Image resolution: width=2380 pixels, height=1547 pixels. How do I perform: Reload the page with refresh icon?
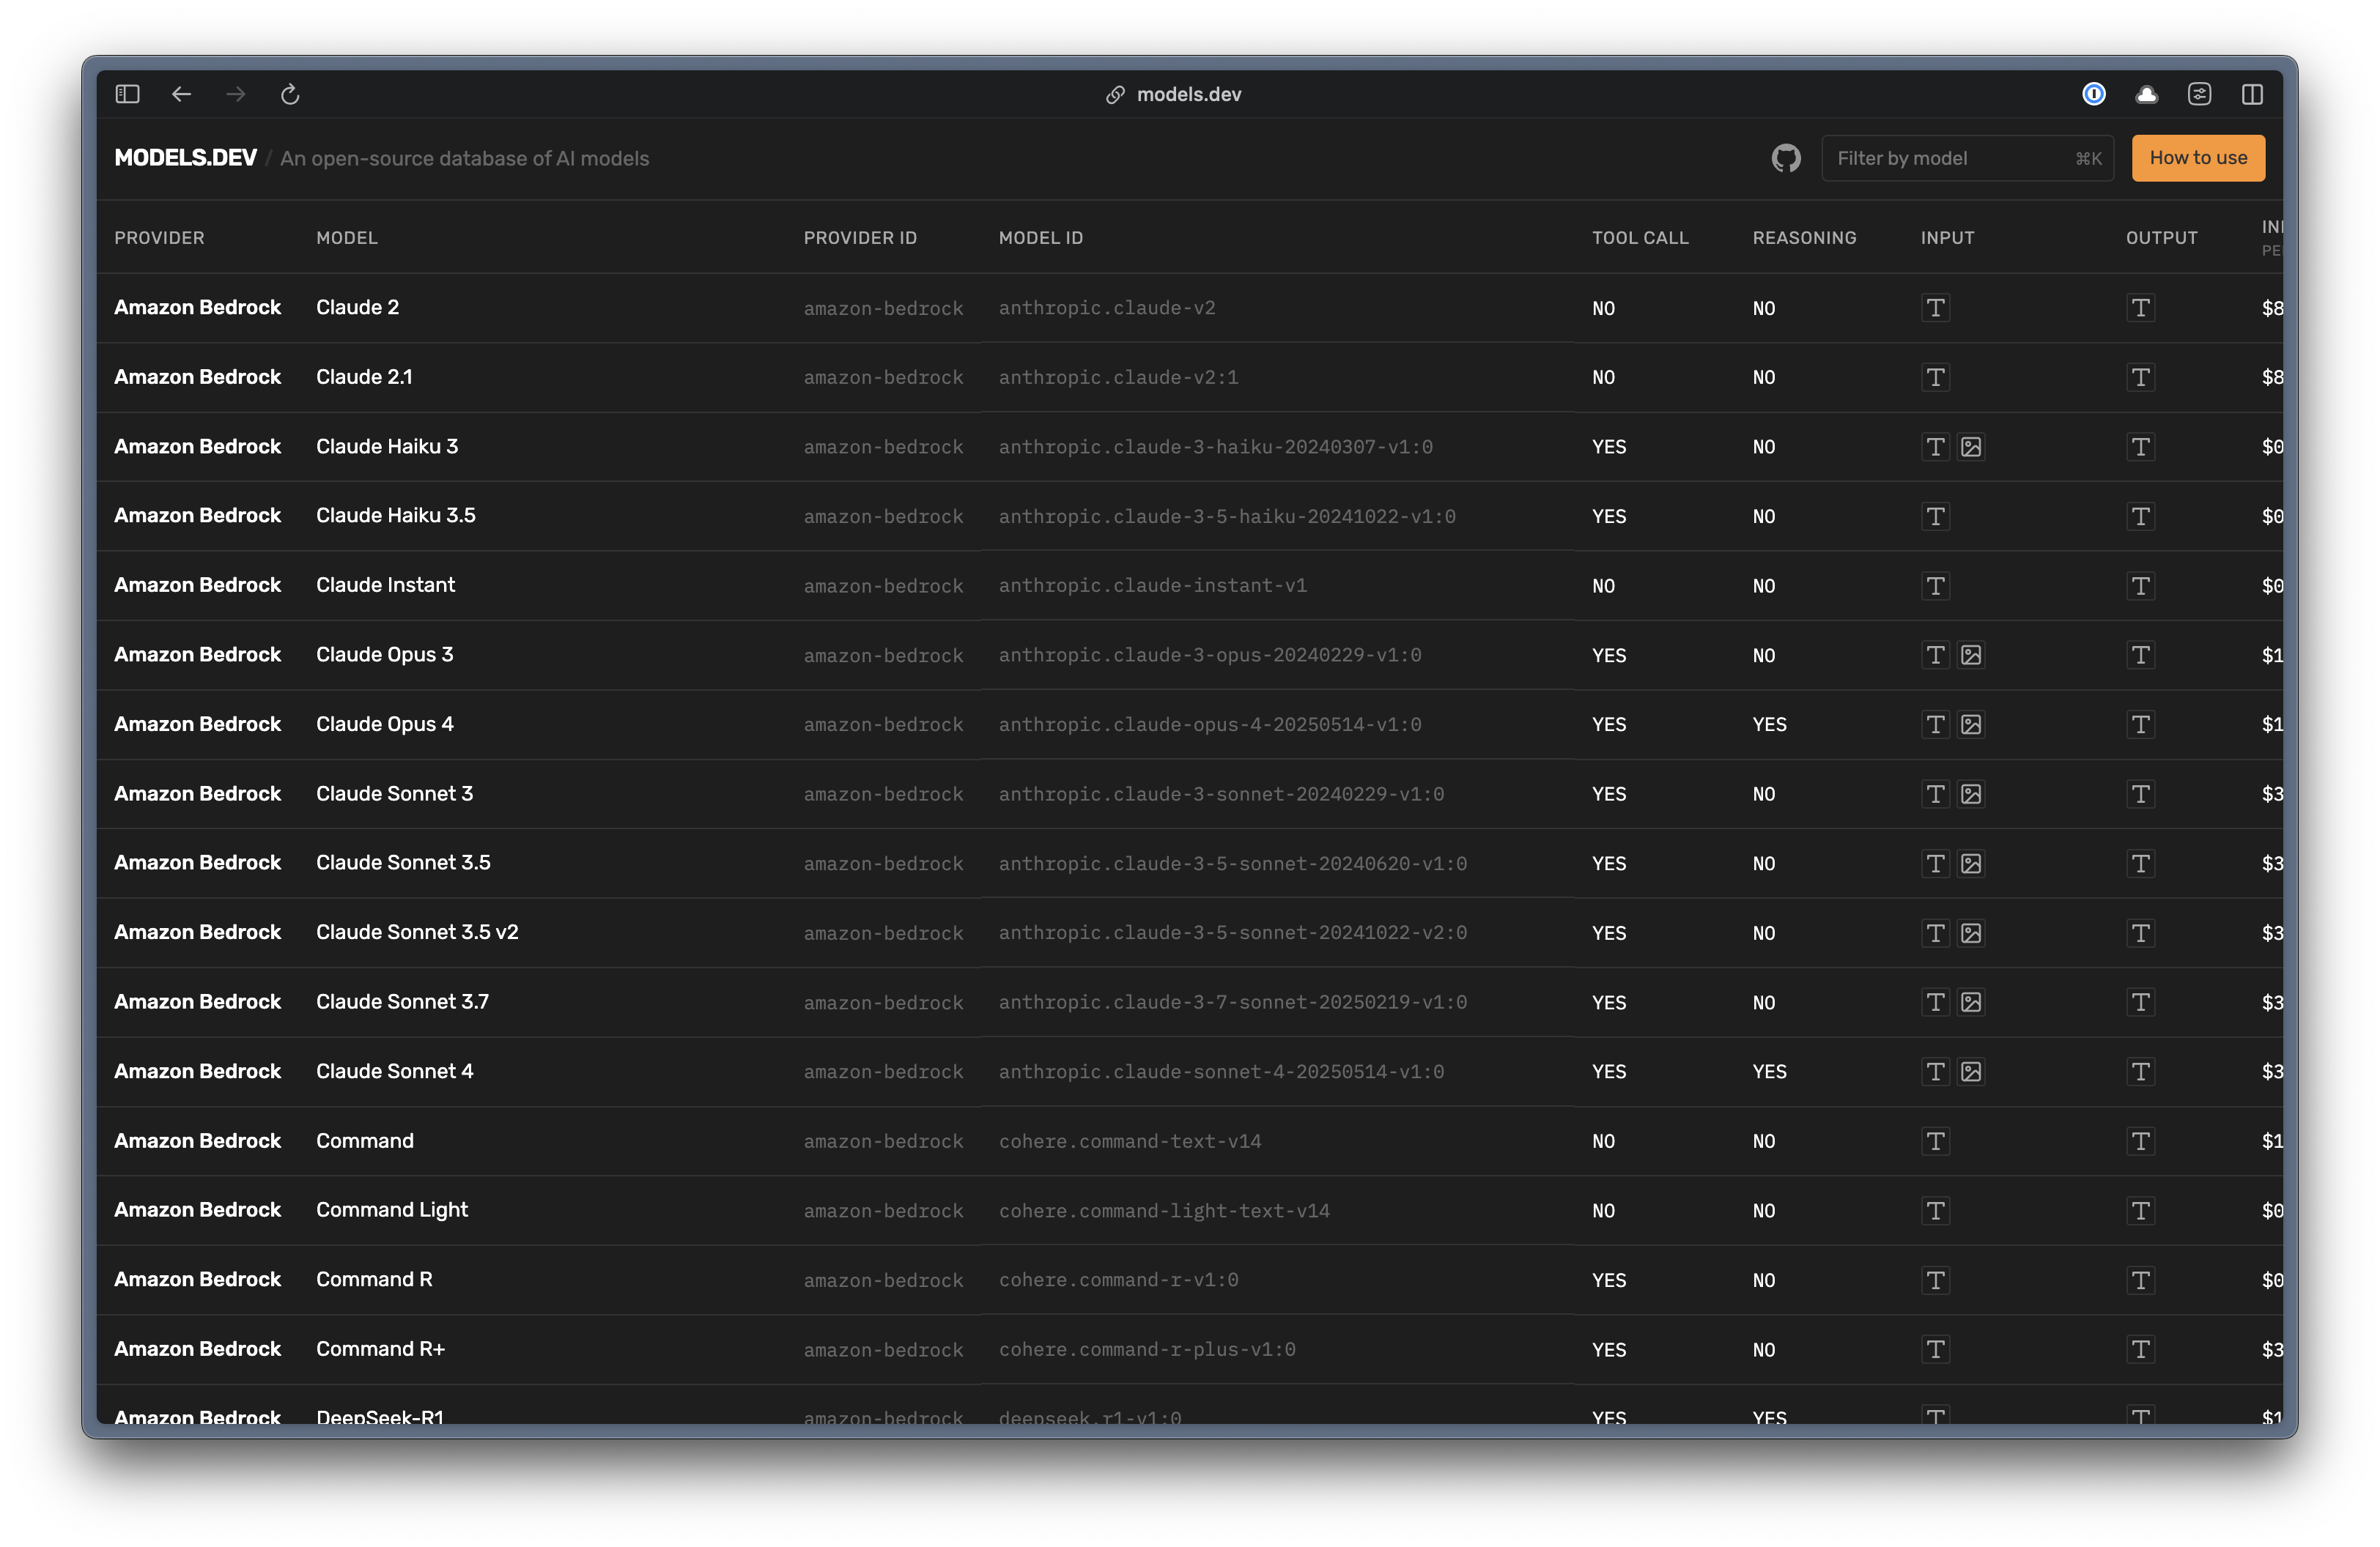pos(290,94)
